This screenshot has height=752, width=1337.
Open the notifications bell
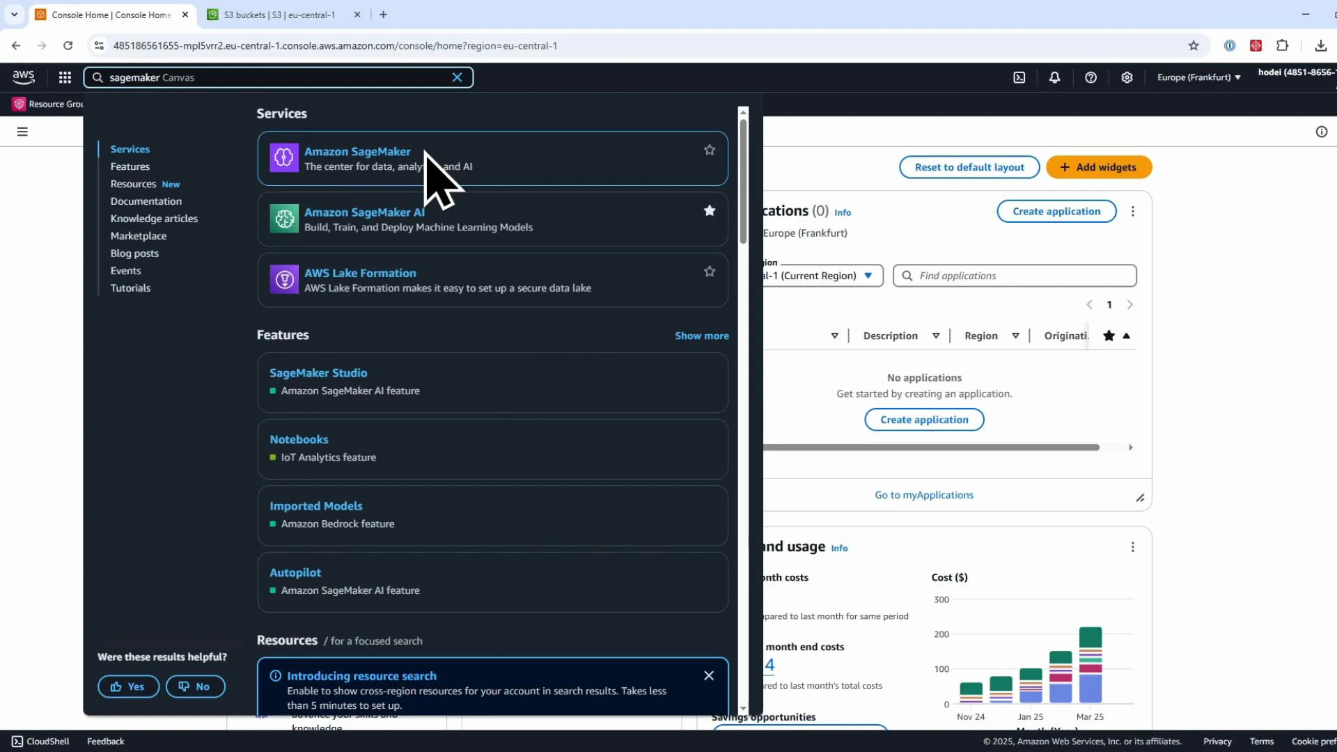(1054, 77)
